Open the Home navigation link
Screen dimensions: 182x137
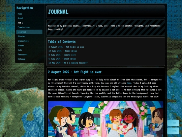point(20,14)
